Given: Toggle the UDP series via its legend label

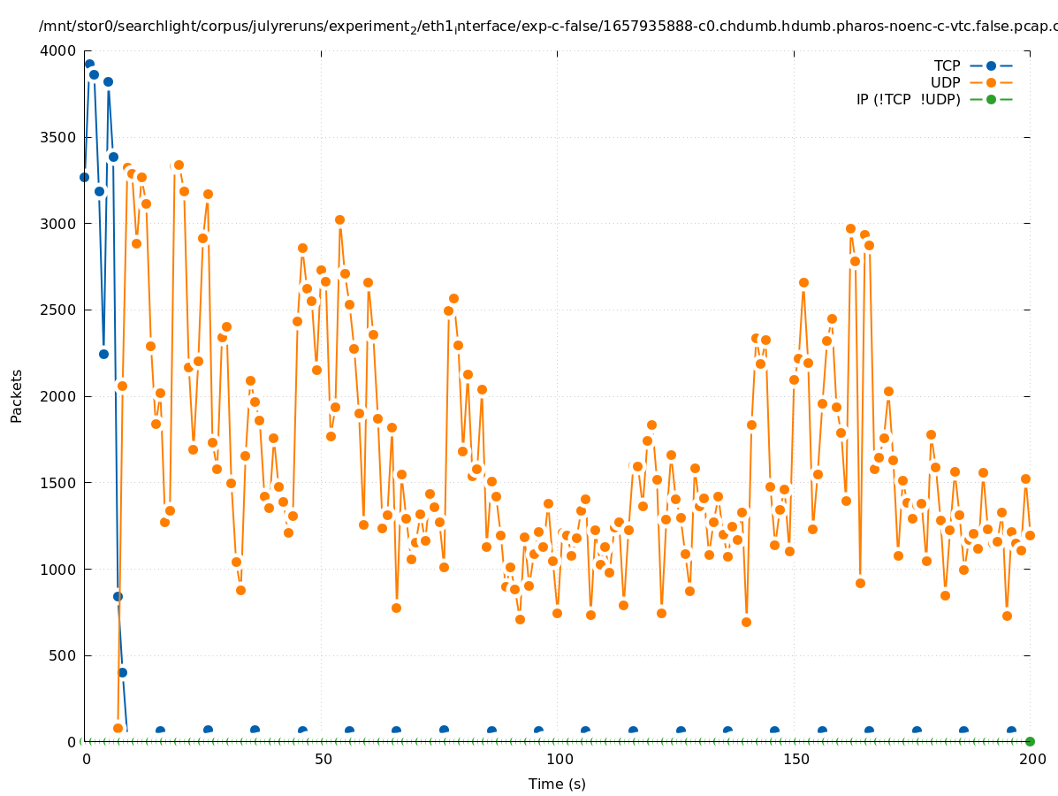Looking at the screenshot, I should [945, 82].
